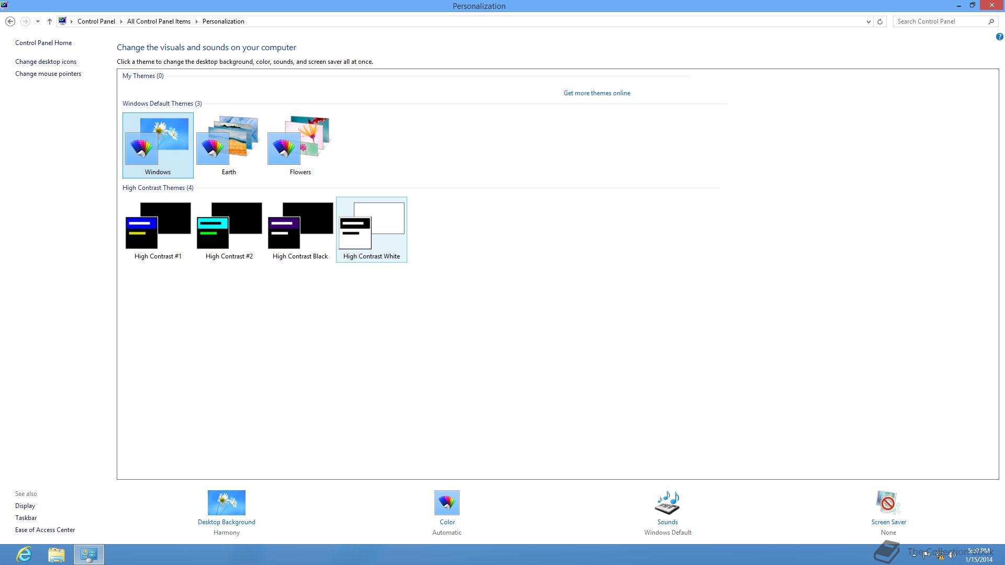1005x565 pixels.
Task: Apply High Contrast #2 theme
Action: coord(229,230)
